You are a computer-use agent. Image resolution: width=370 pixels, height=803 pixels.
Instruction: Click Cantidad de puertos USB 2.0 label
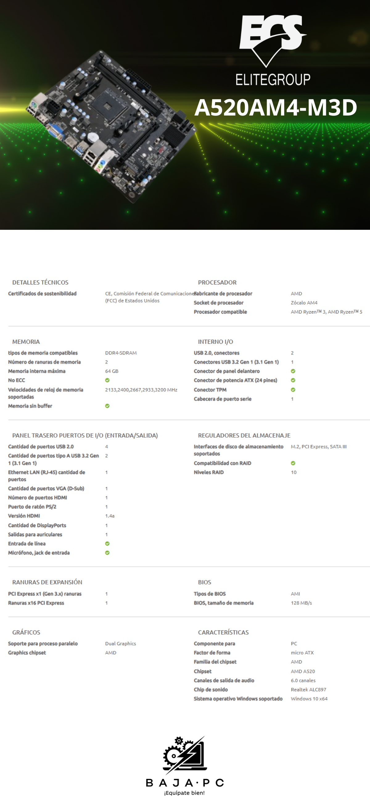[x=41, y=447]
